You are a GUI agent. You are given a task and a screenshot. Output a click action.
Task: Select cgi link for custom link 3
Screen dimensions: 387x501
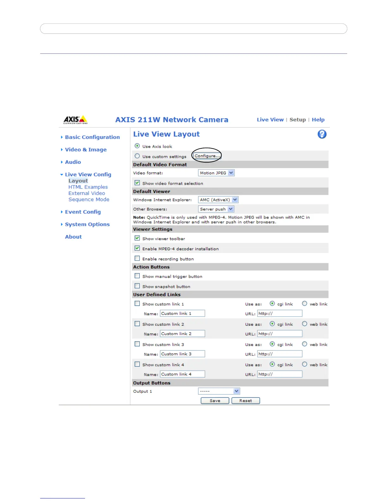[272, 344]
